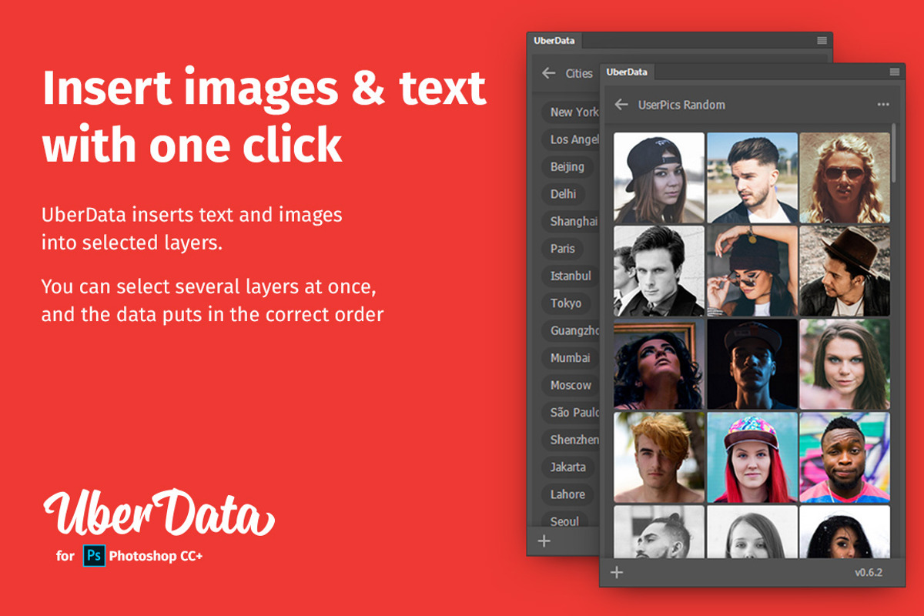The image size is (924, 616).
Task: Insert the Istanbul city tag
Action: coord(571,276)
